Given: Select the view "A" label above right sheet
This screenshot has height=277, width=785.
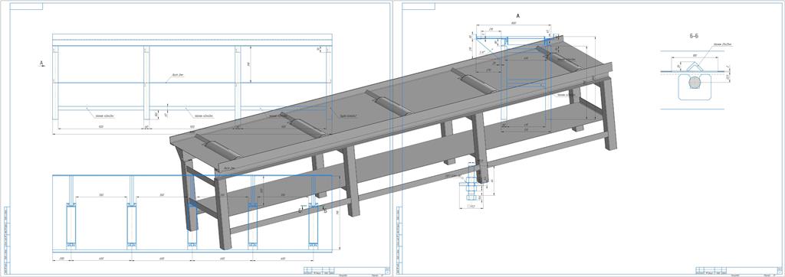Looking at the screenshot, I should pos(518,17).
